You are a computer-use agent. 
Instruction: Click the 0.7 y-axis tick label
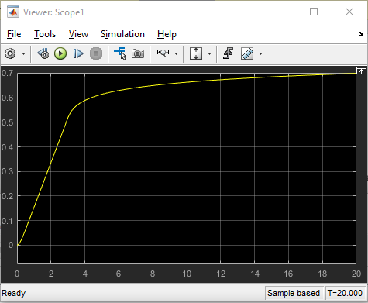(x=8, y=73)
